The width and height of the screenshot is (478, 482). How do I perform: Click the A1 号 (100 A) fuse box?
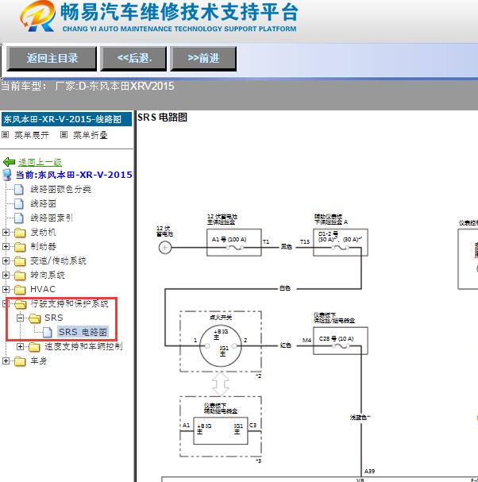[234, 242]
